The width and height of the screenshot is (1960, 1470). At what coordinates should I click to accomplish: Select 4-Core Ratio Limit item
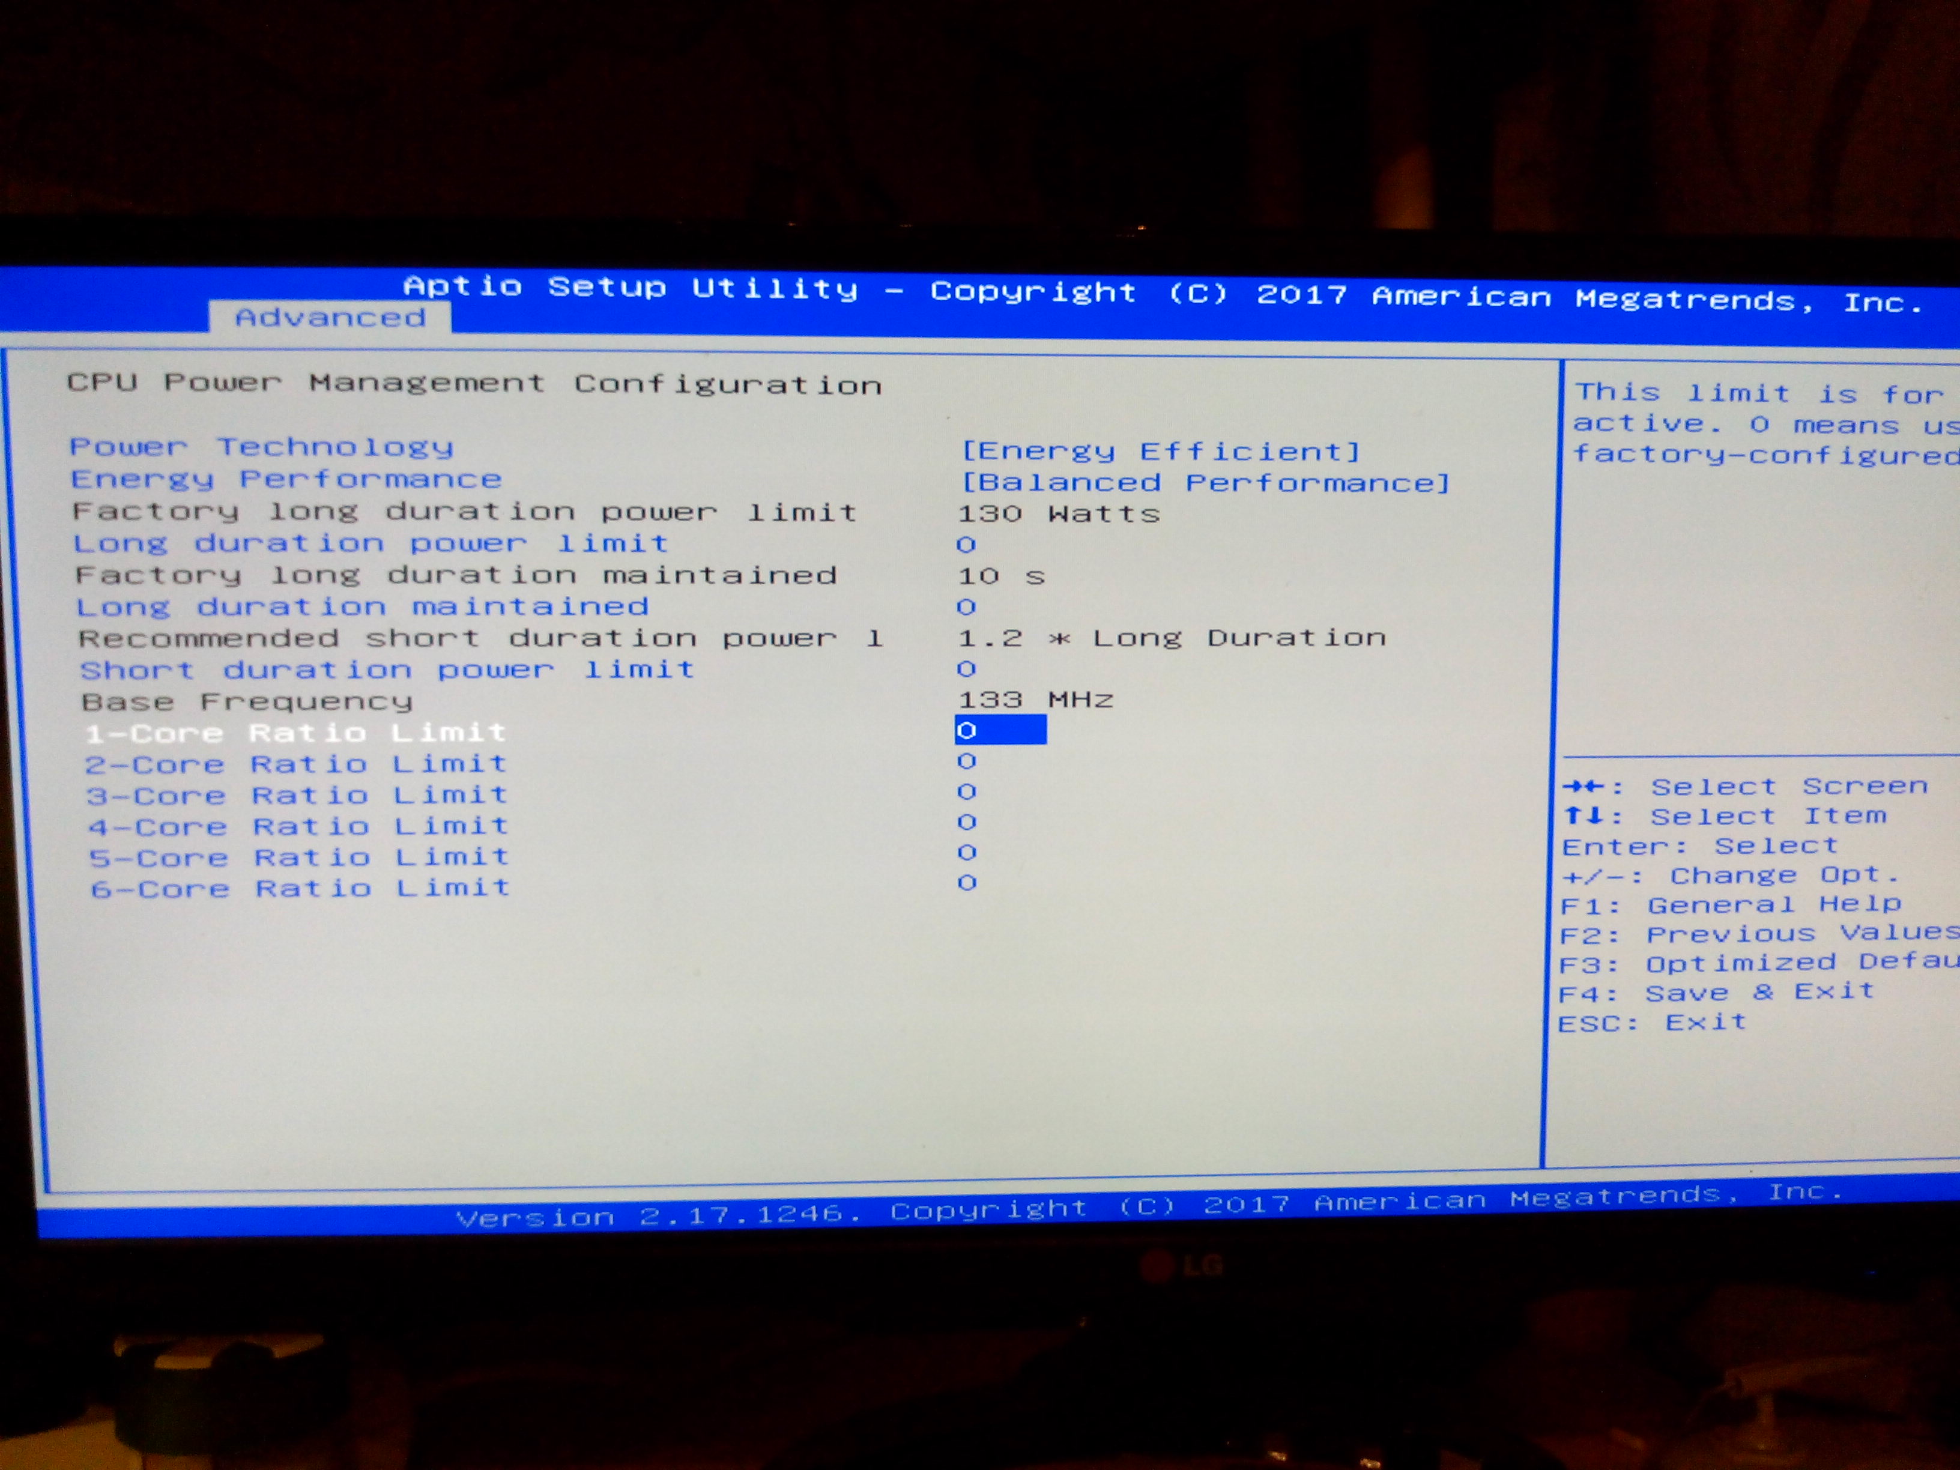(x=298, y=827)
